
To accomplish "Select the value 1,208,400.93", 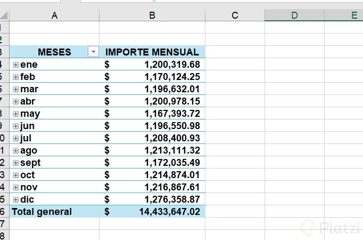I will (x=172, y=138).
